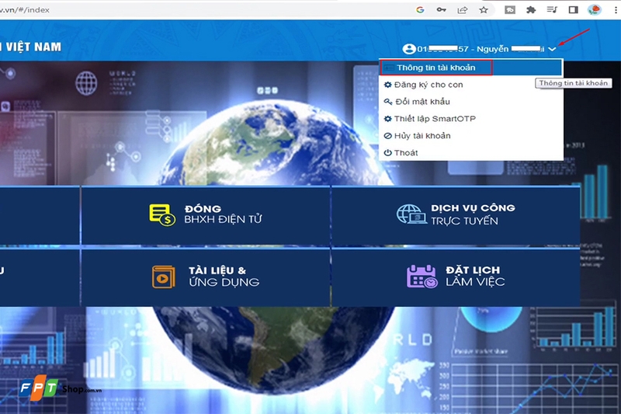Open Đóng BHXH điện tử tile

point(206,216)
